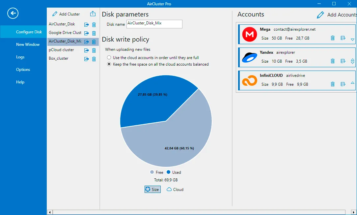Remove the Mega account with trash icon
357x215 pixels.
(333, 38)
